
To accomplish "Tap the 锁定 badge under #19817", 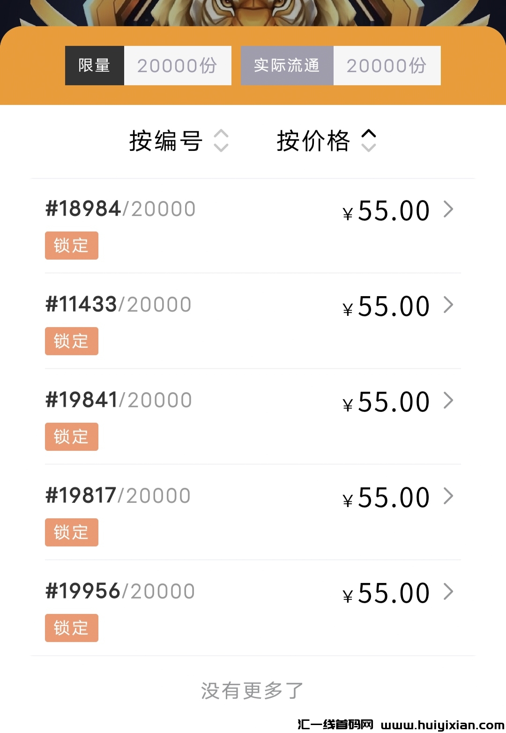I will [72, 532].
